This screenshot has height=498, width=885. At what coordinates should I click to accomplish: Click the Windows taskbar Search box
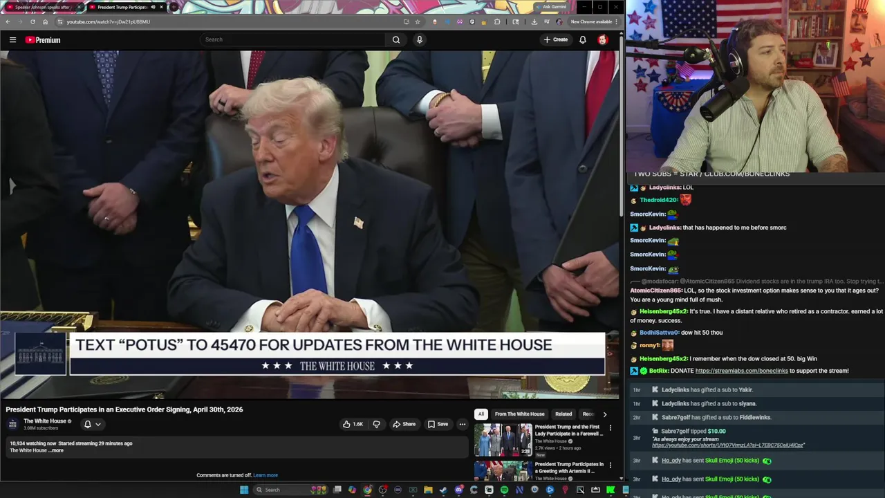coord(290,490)
